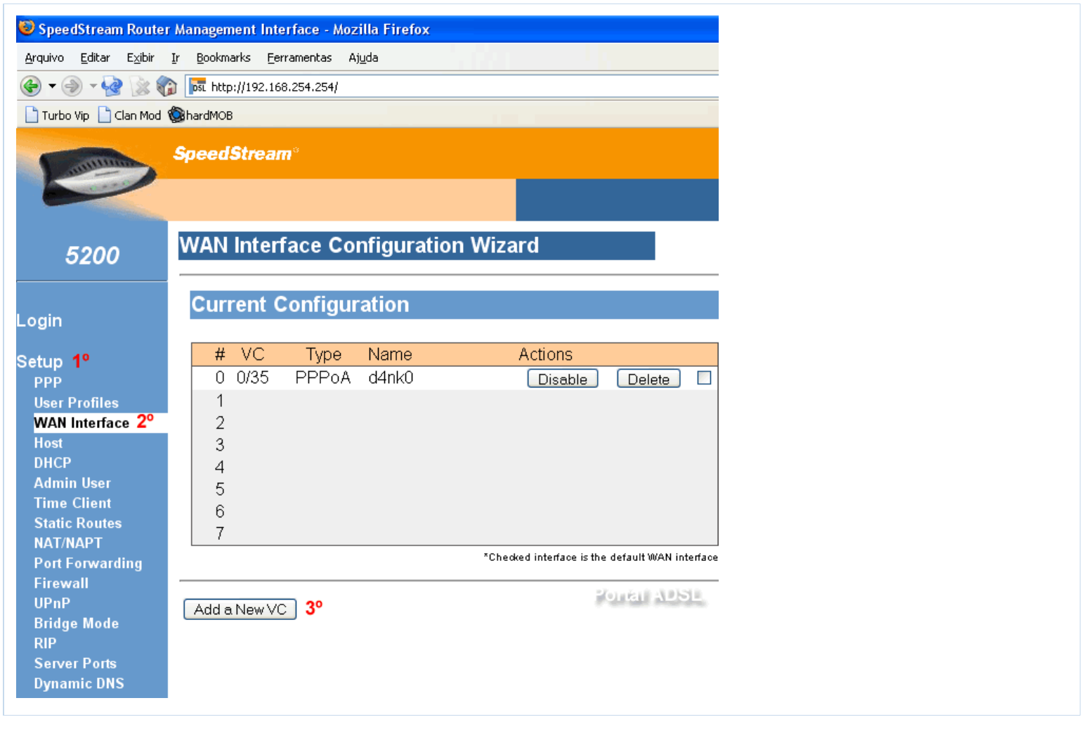Open the Turbo Vip bookmark
1084x736 pixels.
(58, 115)
